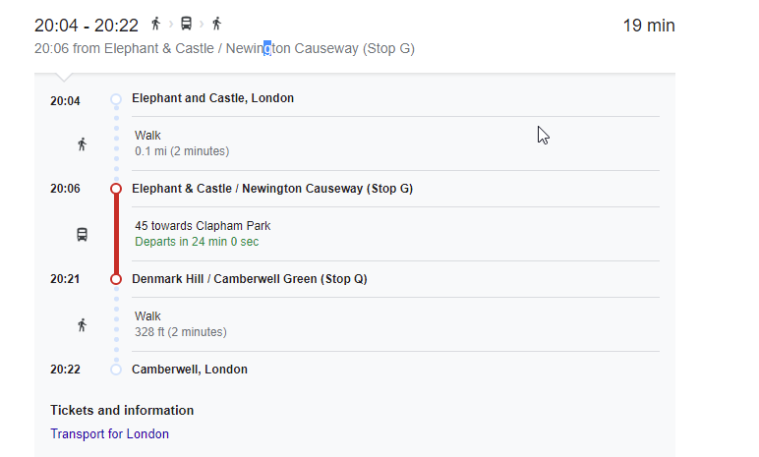Screen dimensions: 759x457
Task: Select Elephant & Castle / Newington Causeway stop
Action: 272,189
